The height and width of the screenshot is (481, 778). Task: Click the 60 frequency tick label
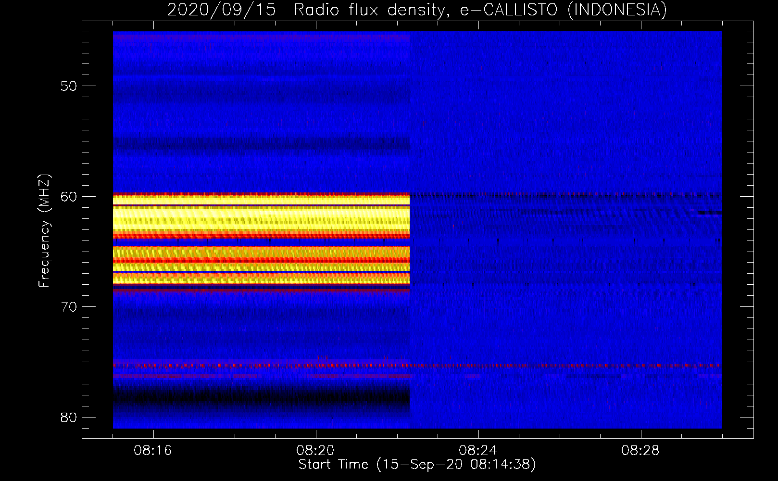click(x=69, y=196)
